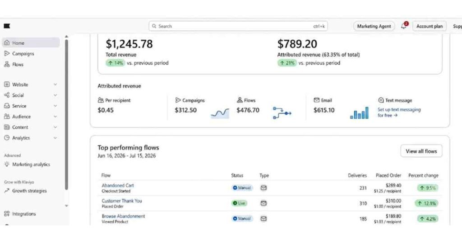This screenshot has height=243, width=462.
Task: Click the $476.70 Flows revenue value
Action: (x=248, y=110)
